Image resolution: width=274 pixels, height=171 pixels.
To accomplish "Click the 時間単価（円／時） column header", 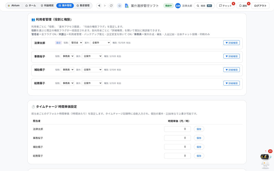I will [x=178, y=121].
